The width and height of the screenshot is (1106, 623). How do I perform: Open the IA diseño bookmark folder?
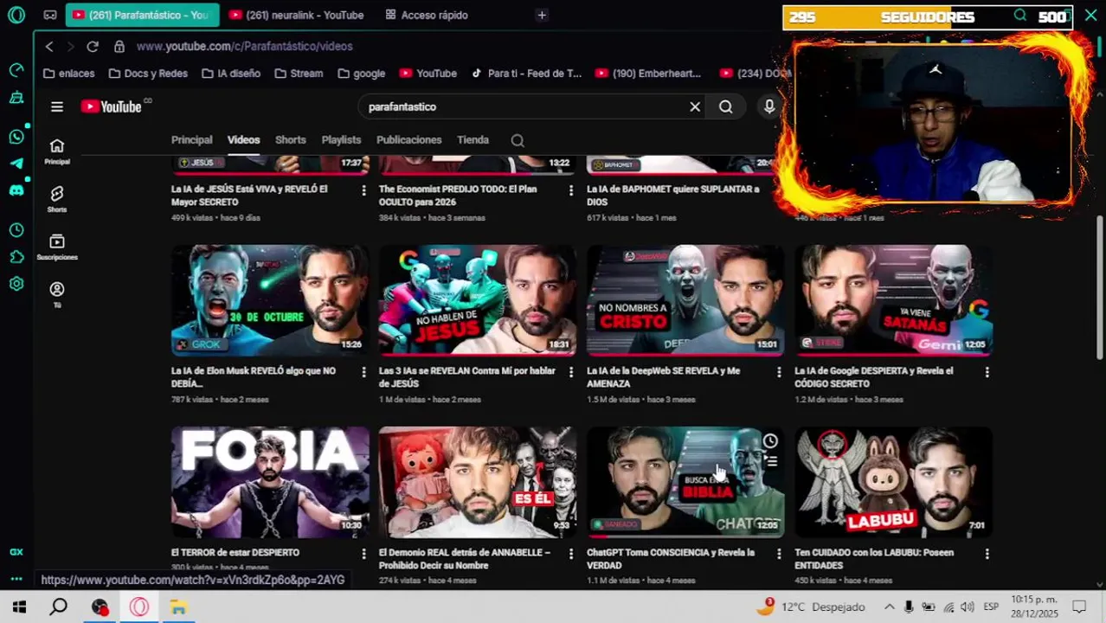point(231,74)
